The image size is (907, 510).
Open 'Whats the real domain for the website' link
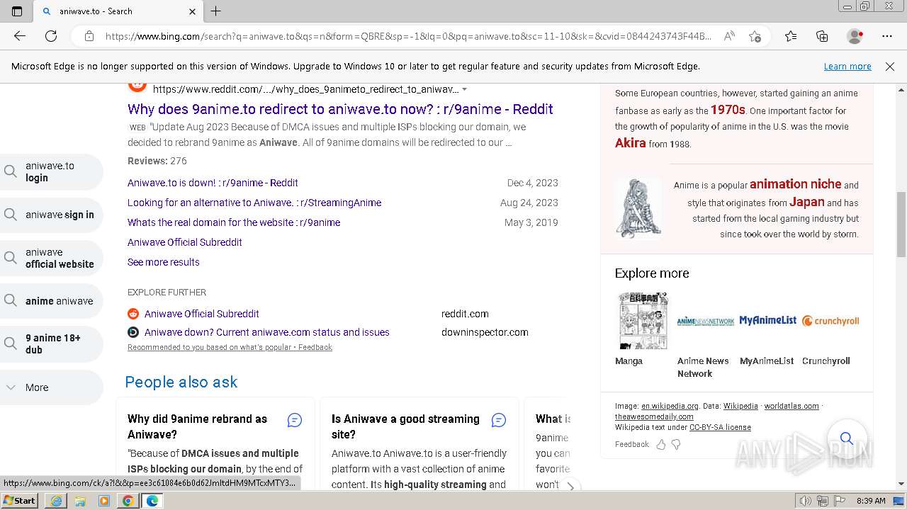234,222
